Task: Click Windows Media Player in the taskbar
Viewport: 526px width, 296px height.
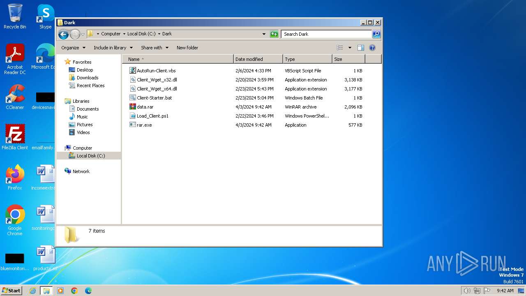Action: pos(60,291)
